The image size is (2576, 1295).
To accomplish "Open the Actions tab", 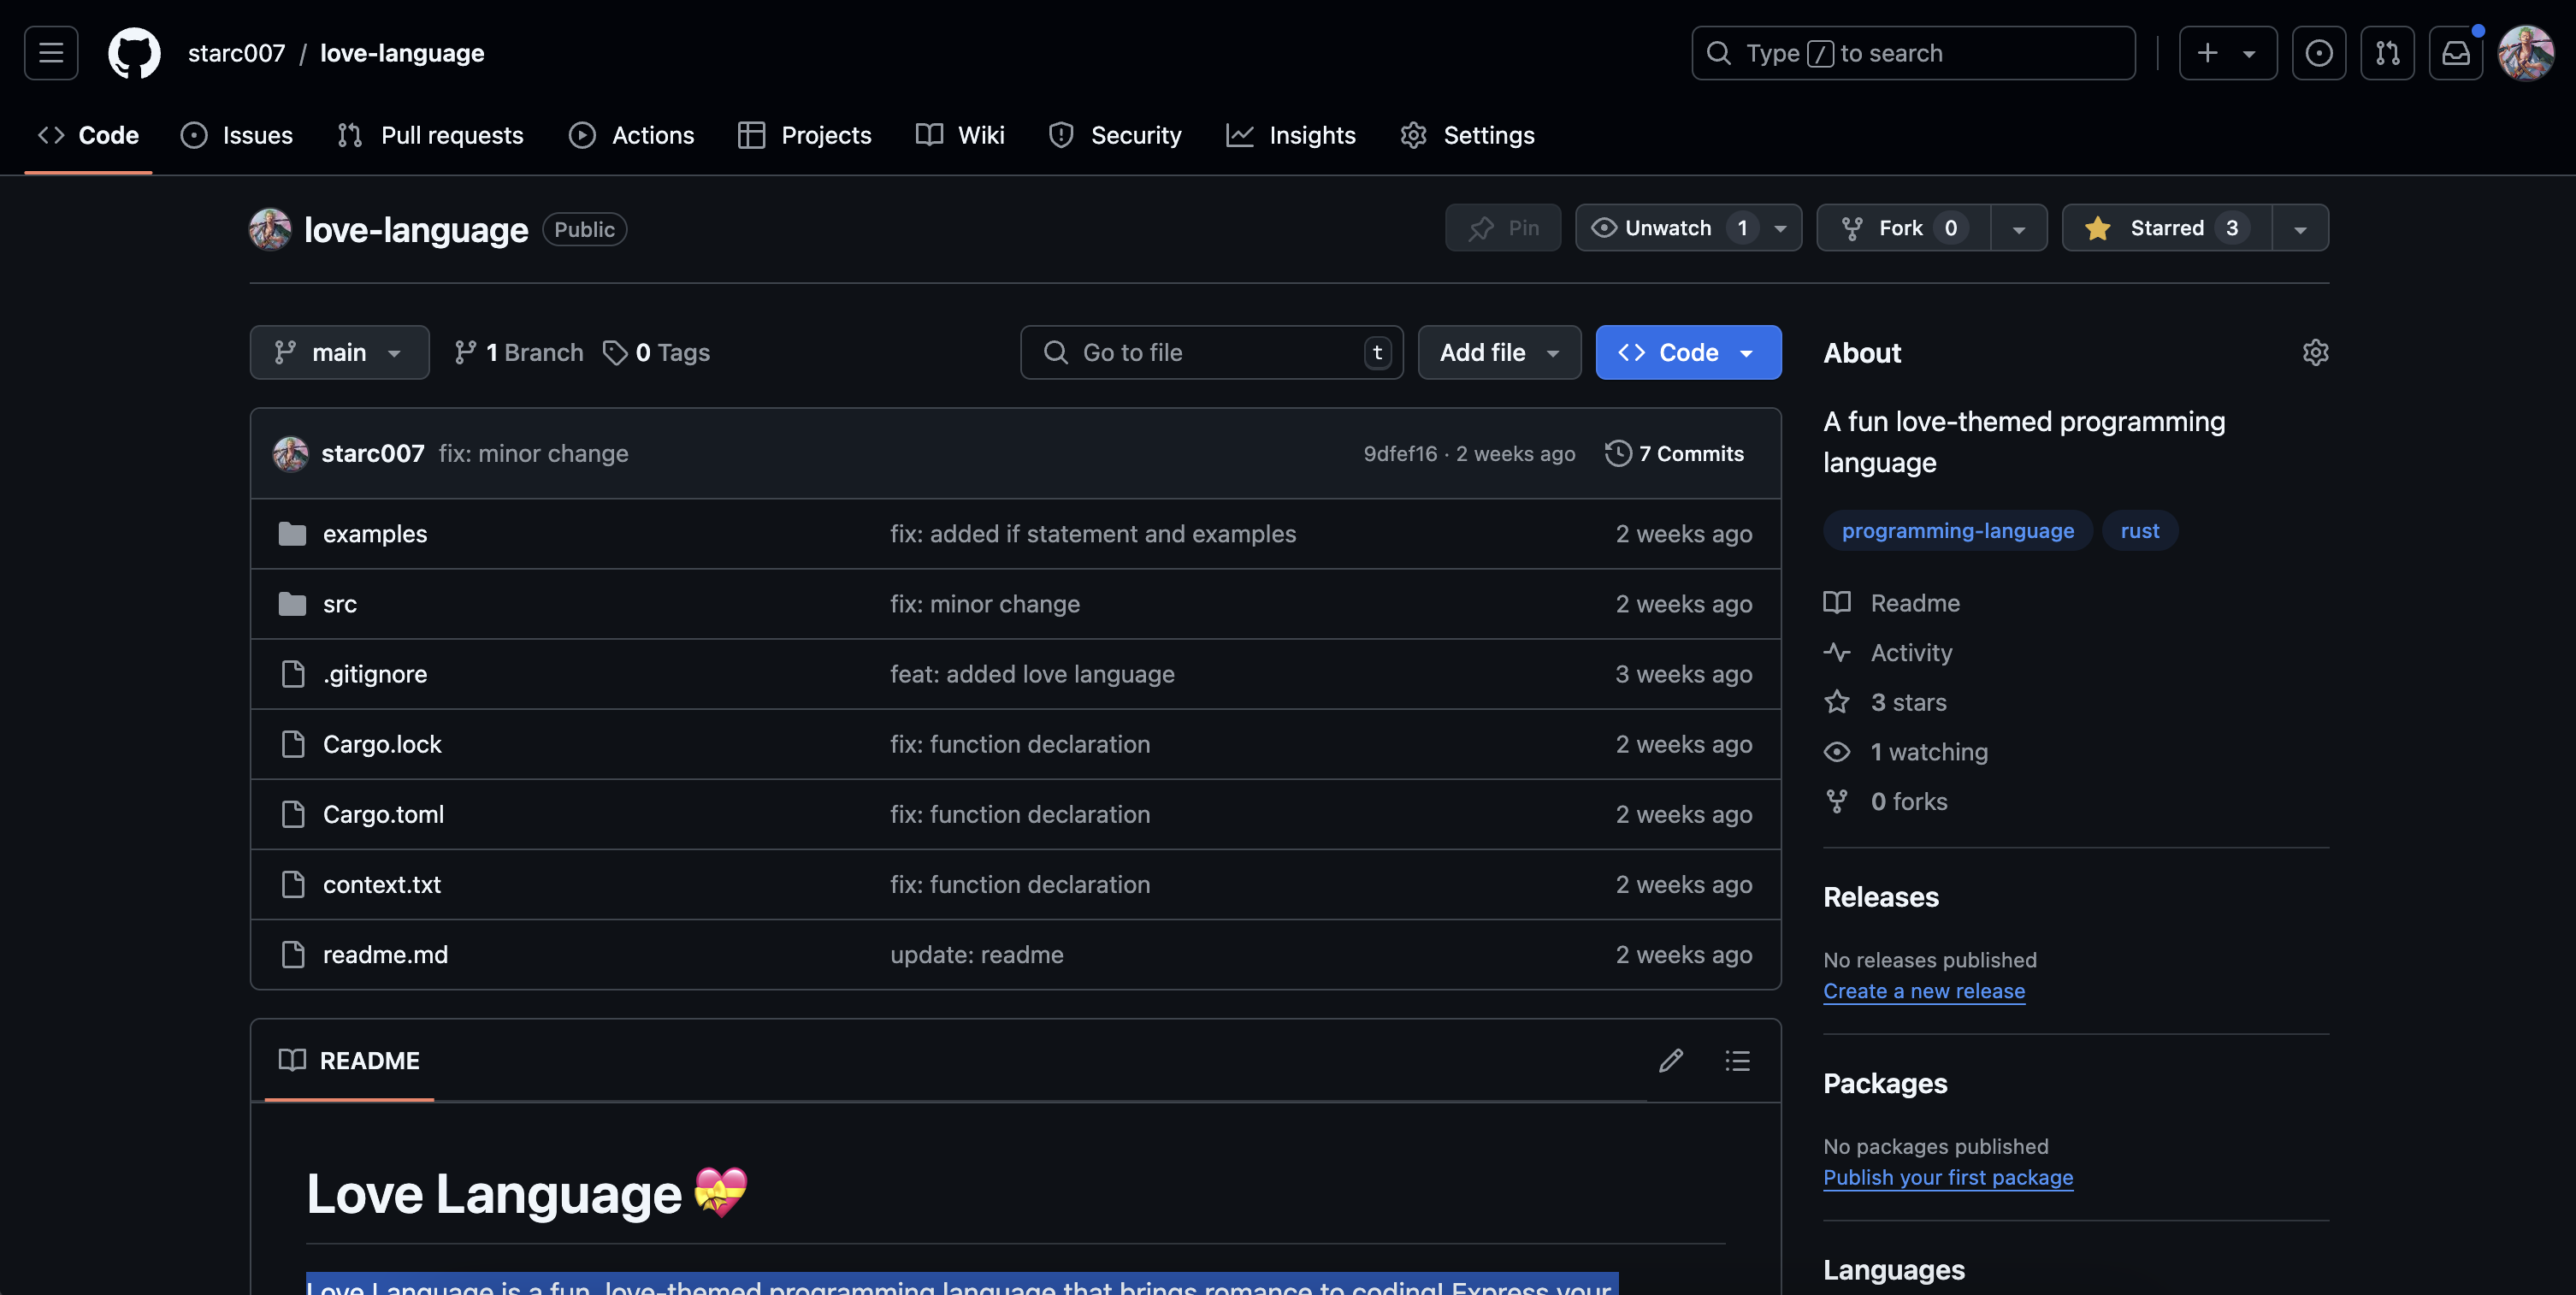I will pyautogui.click(x=631, y=135).
